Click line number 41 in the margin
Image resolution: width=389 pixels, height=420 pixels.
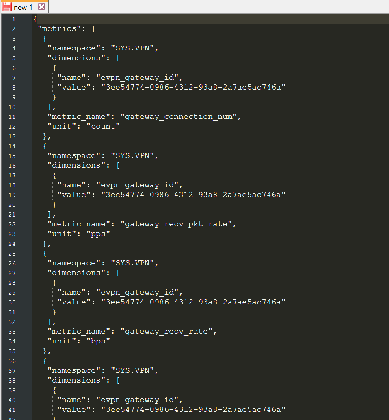(x=12, y=409)
